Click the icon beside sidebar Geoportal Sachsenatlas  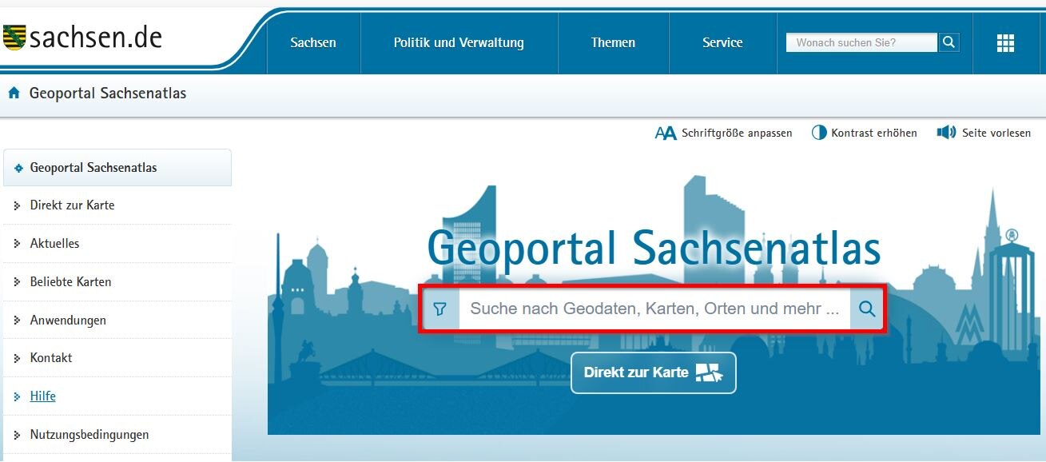pyautogui.click(x=18, y=168)
